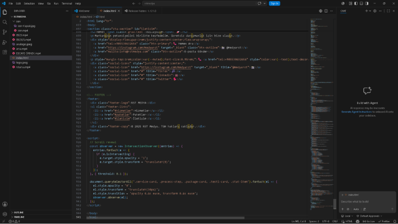Open the Help menu
Viewport: 398px width, 224px height.
(78, 3)
